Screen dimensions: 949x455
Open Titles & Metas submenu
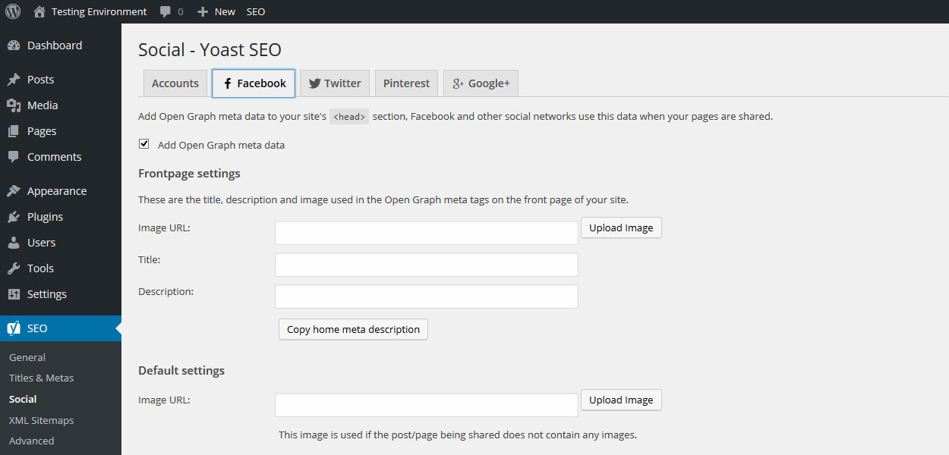point(42,378)
